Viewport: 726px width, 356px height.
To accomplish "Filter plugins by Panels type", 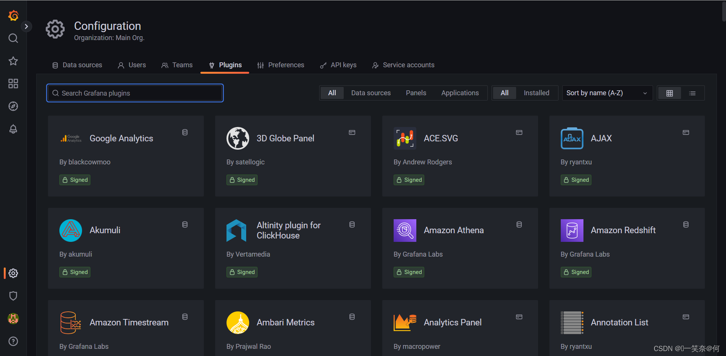I will pyautogui.click(x=416, y=93).
